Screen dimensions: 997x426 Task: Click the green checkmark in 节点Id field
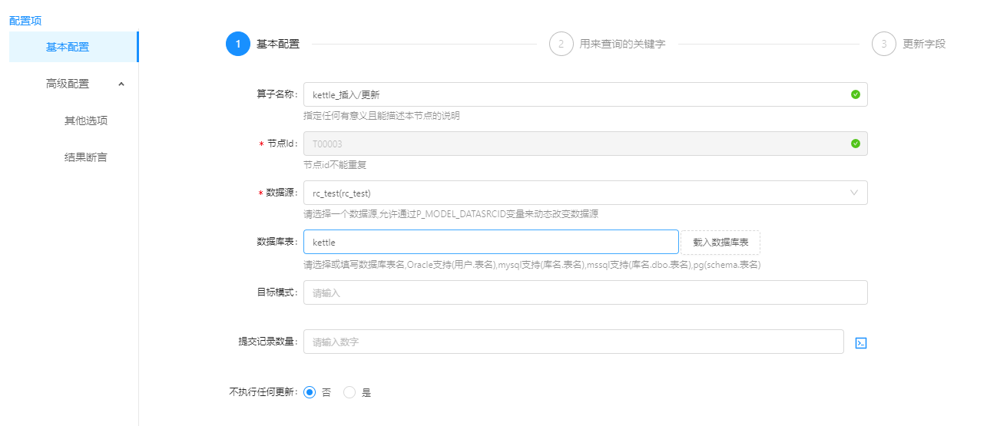[855, 144]
